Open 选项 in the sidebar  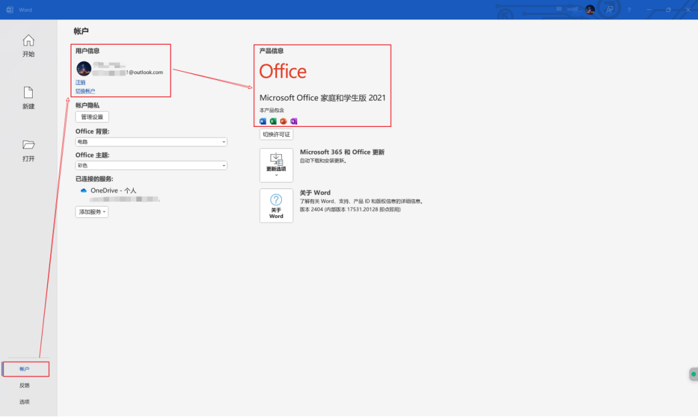pyautogui.click(x=25, y=402)
